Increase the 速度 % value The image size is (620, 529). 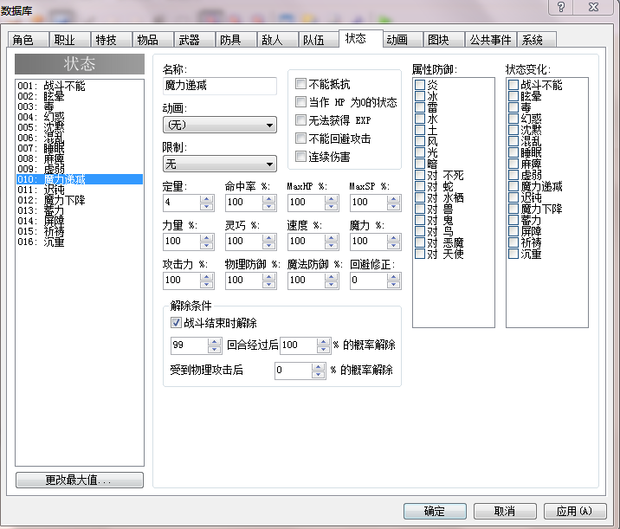click(x=332, y=237)
